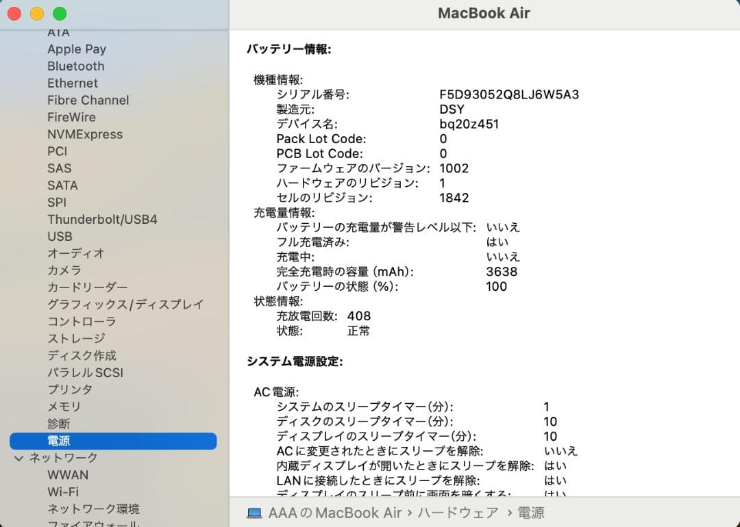Select Bluetooth in the hardware sidebar
Viewport: 740px width, 527px height.
tap(75, 66)
